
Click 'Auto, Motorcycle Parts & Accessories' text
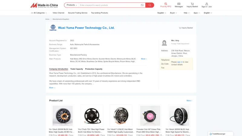[x=85, y=44]
